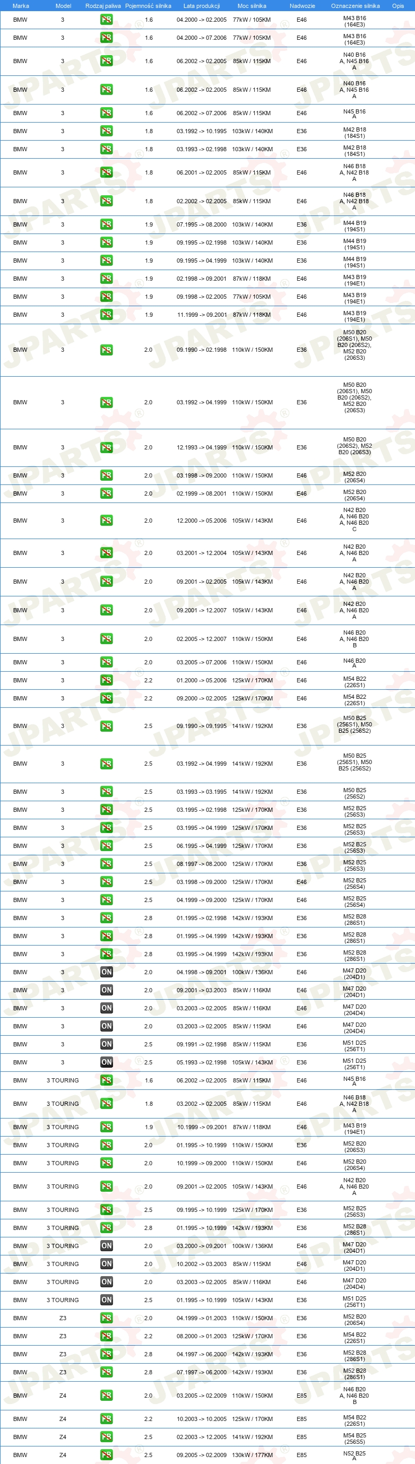The height and width of the screenshot is (1464, 415).
Task: Click the petrol icon for 3 Touring 1.6
Action: (x=106, y=1080)
